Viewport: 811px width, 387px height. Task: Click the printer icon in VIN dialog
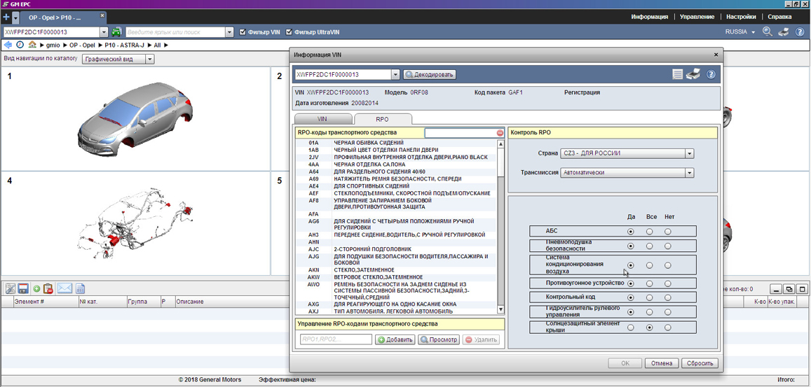(x=693, y=74)
